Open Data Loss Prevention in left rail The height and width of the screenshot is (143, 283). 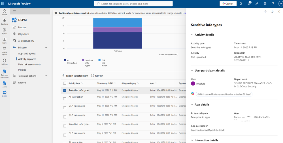point(5,74)
